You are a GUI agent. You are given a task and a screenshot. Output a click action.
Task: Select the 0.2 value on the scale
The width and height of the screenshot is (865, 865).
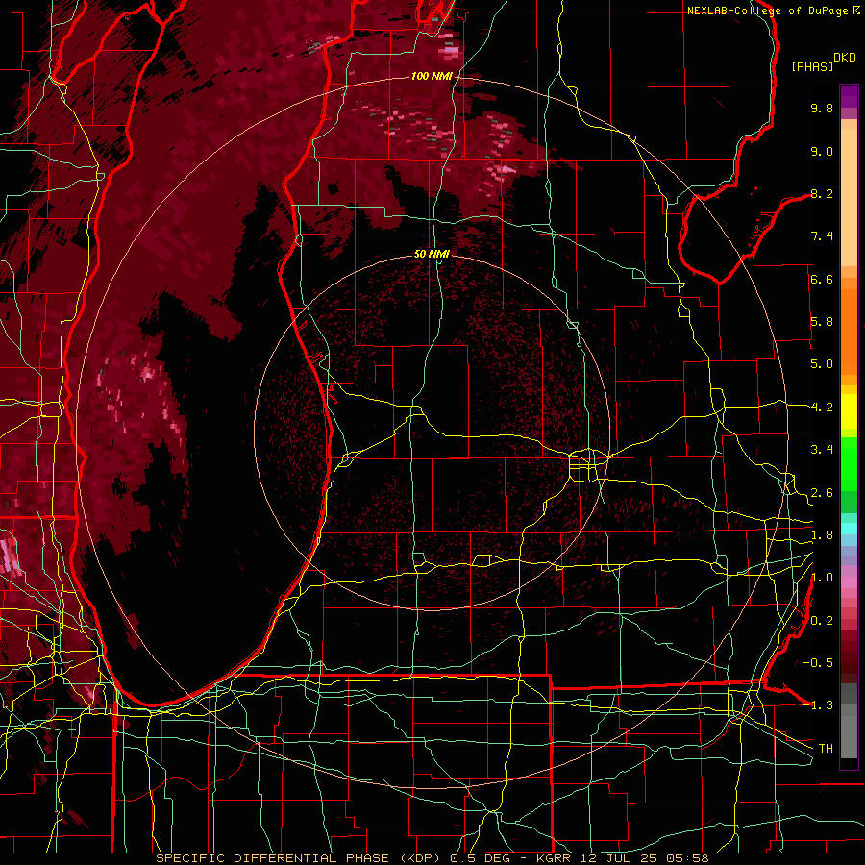point(822,621)
